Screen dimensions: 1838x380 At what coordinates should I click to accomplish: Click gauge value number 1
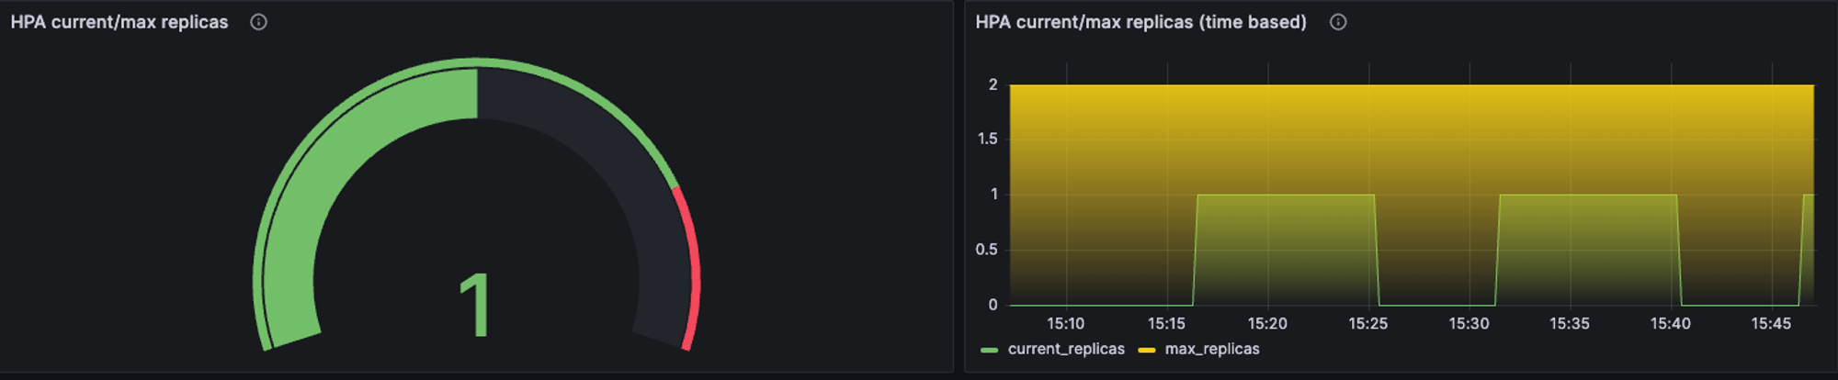[475, 305]
